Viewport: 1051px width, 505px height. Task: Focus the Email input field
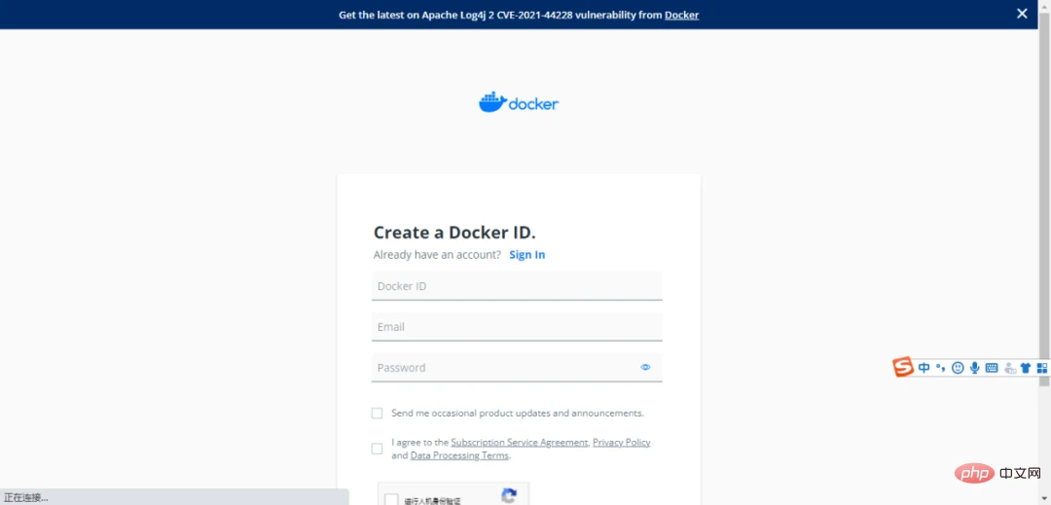tap(517, 327)
